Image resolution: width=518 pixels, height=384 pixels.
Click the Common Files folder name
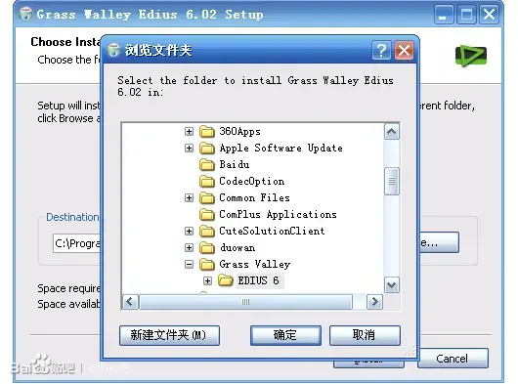click(254, 197)
